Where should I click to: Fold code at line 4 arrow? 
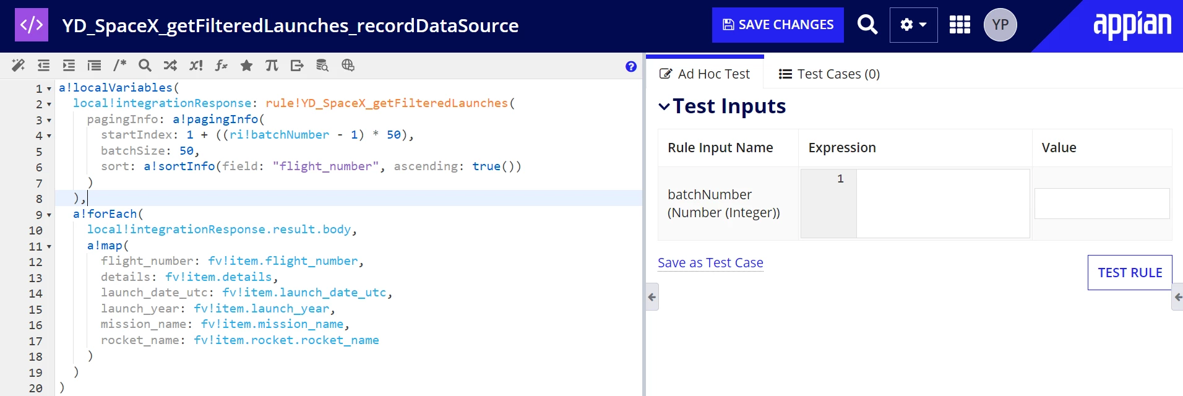click(x=49, y=136)
